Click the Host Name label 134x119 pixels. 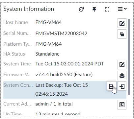click(15, 22)
